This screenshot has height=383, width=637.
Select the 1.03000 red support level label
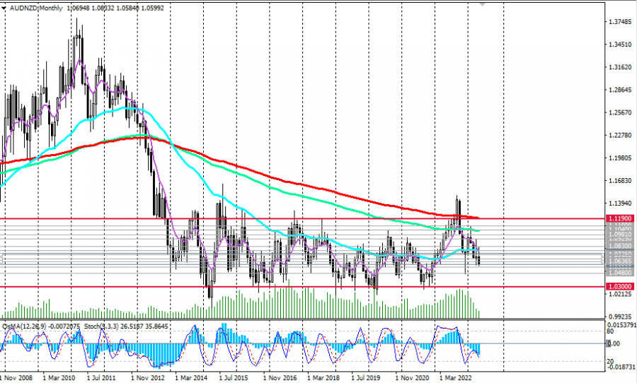tap(619, 287)
